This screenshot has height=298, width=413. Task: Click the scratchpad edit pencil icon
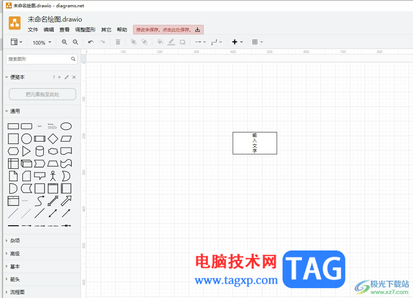[67, 77]
